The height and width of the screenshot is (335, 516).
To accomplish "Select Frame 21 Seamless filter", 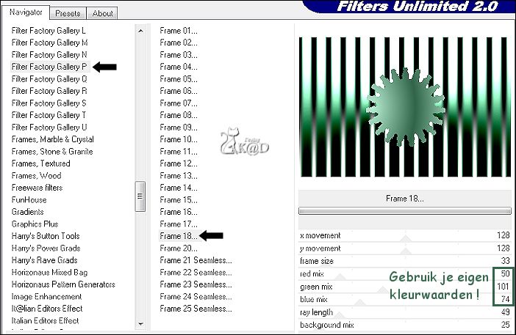I will coord(196,260).
